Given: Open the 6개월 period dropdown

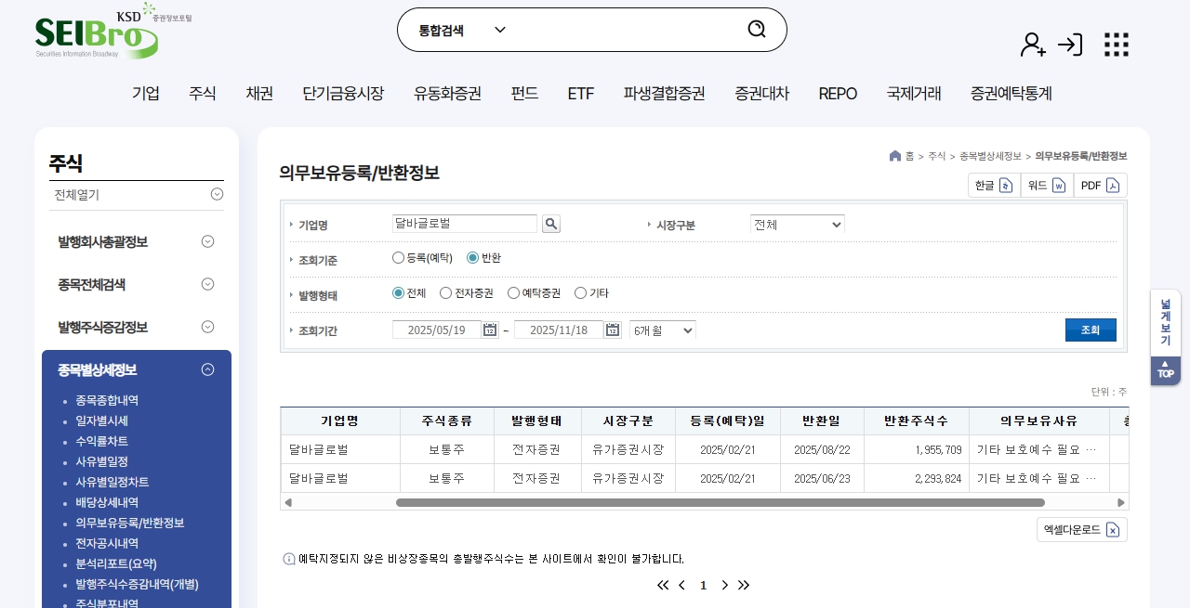Looking at the screenshot, I should (x=662, y=330).
